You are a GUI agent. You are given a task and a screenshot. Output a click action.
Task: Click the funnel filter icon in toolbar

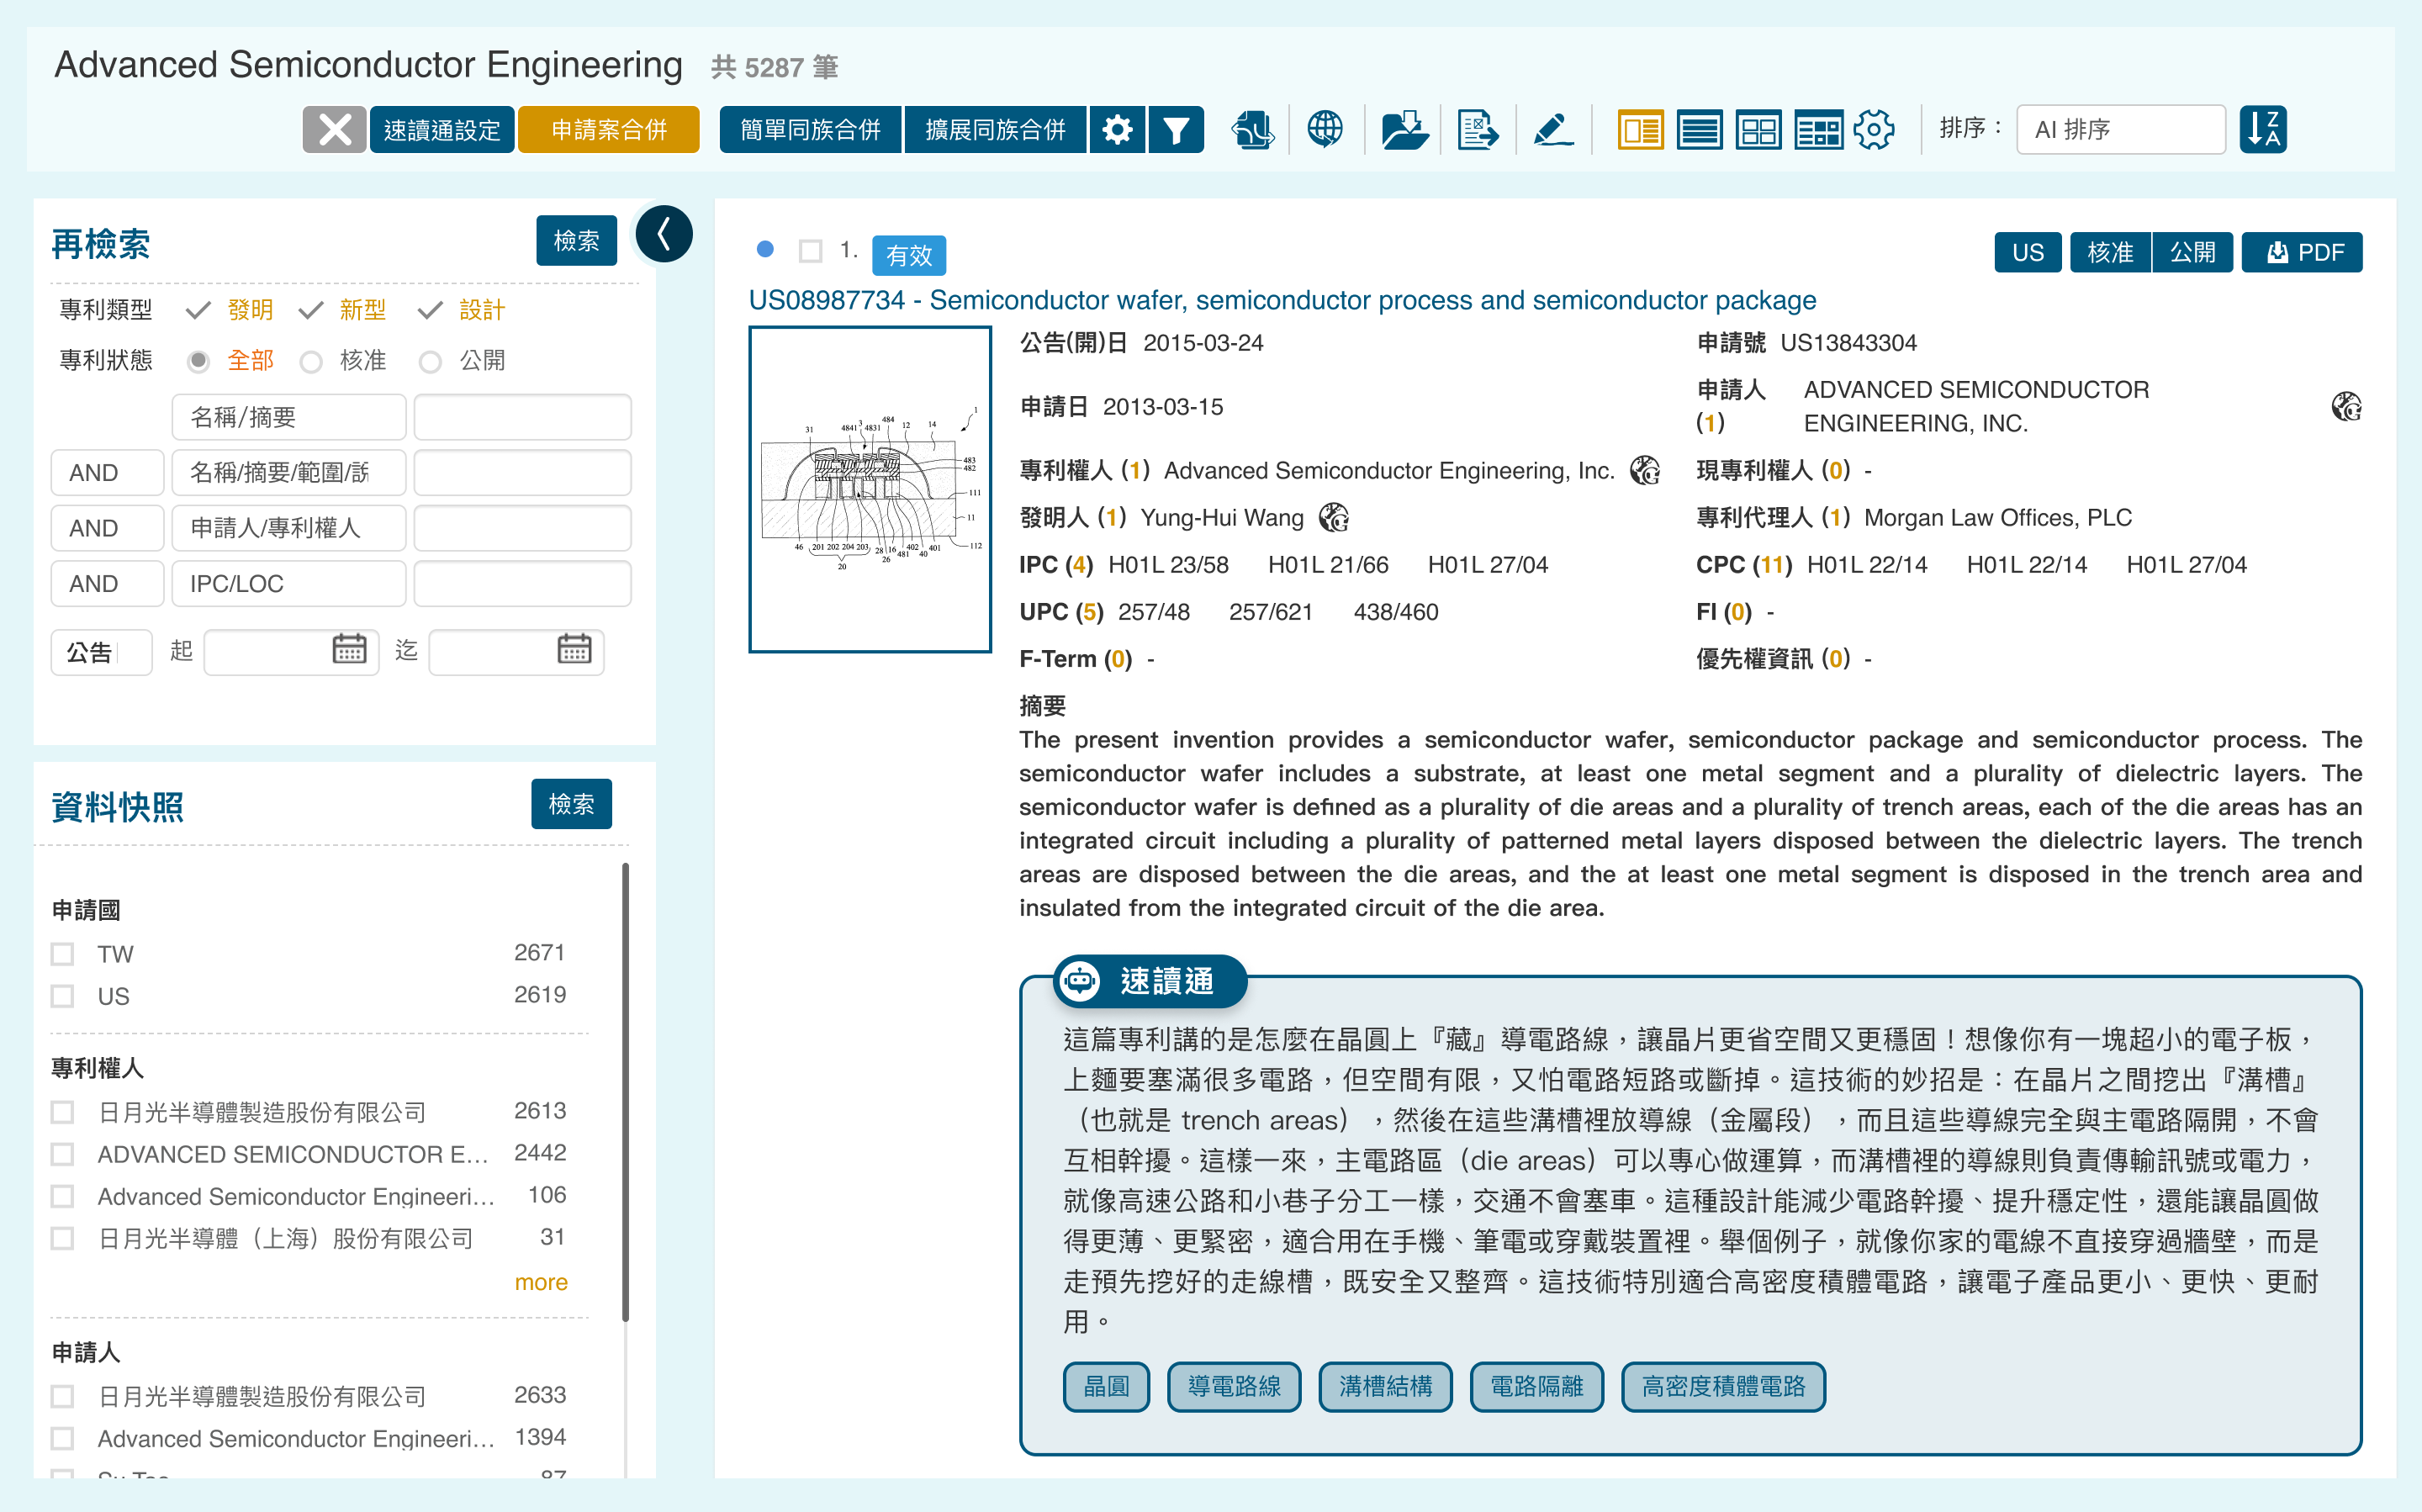(x=1176, y=130)
